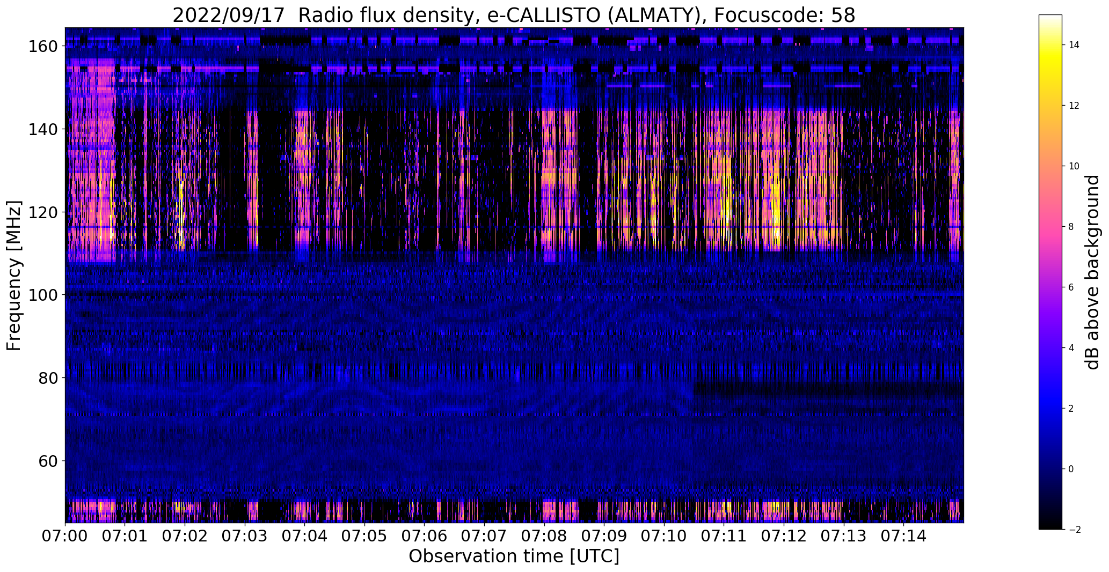Click the 07:03 time tick label
Viewport: 1109px width, 572px height.
tap(245, 536)
